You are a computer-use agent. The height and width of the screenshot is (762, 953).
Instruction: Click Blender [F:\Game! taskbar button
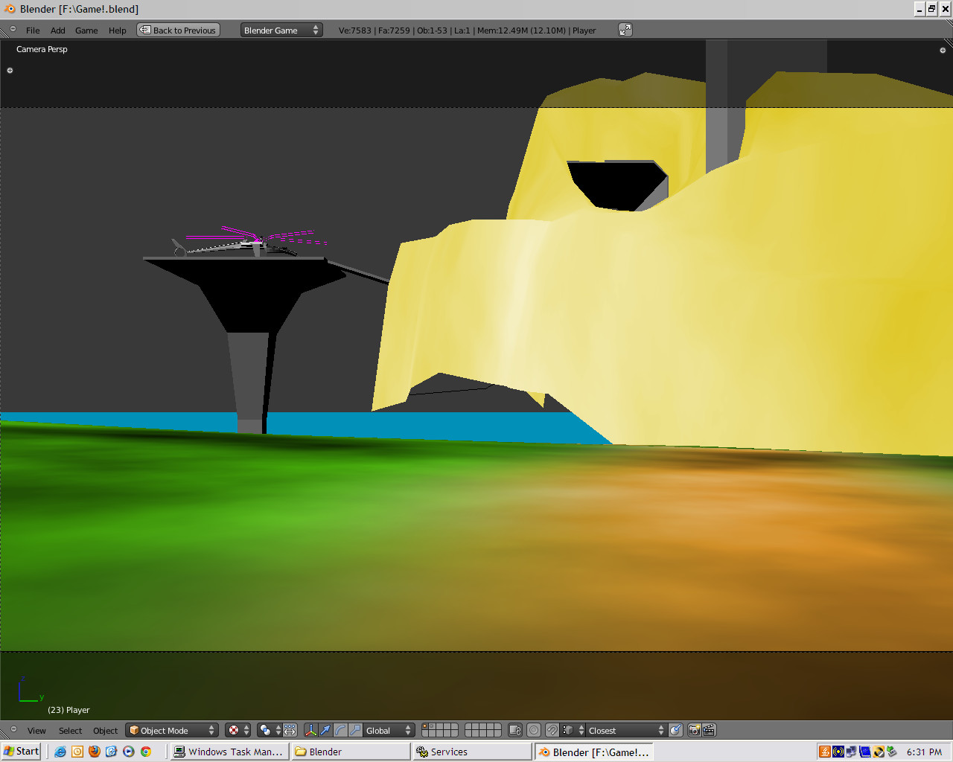pyautogui.click(x=594, y=752)
